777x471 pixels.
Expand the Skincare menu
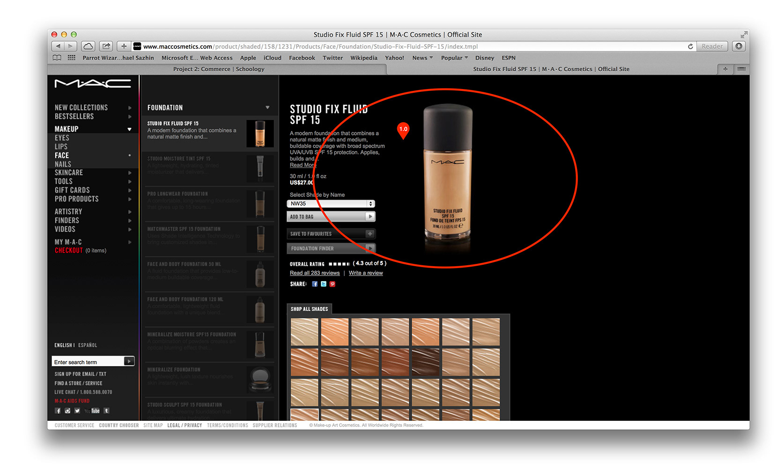[130, 173]
